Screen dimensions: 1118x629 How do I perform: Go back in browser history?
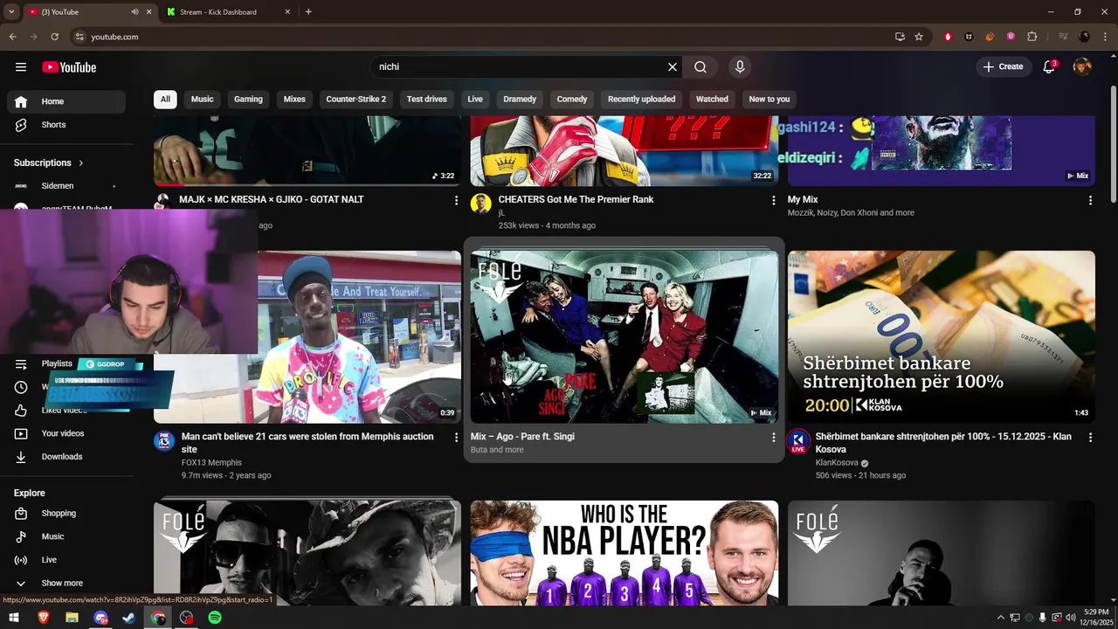point(12,37)
